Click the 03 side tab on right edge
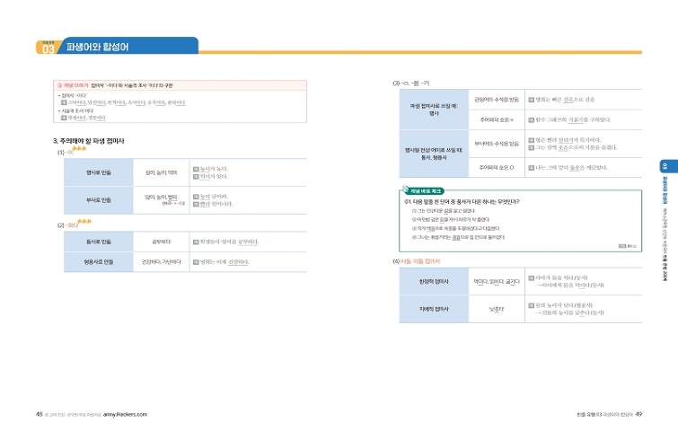The height and width of the screenshot is (431, 678). coord(664,167)
